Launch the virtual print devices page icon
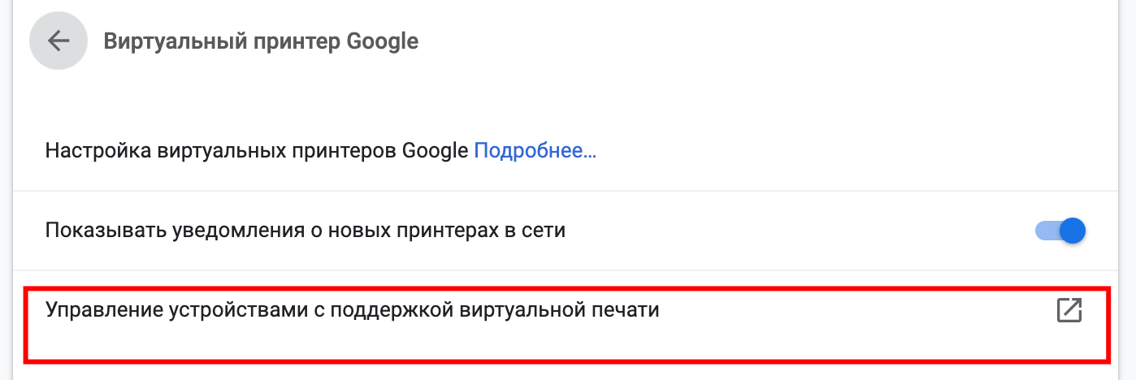The image size is (1136, 380). point(1069,311)
